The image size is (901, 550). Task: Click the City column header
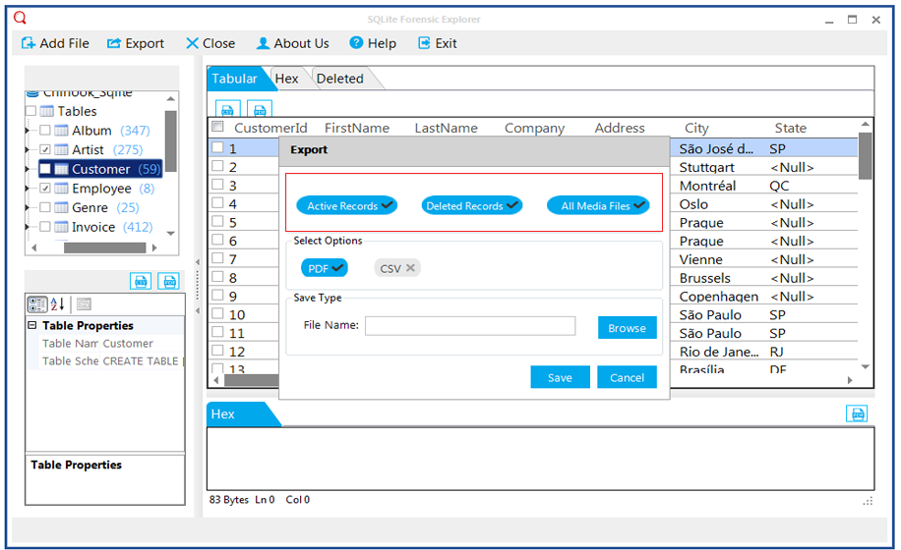point(696,128)
